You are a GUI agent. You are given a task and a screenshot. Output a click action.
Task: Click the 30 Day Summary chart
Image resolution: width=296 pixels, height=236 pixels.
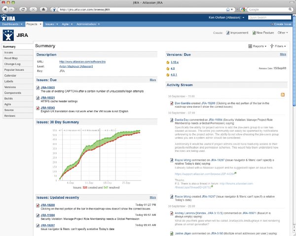(x=97, y=156)
